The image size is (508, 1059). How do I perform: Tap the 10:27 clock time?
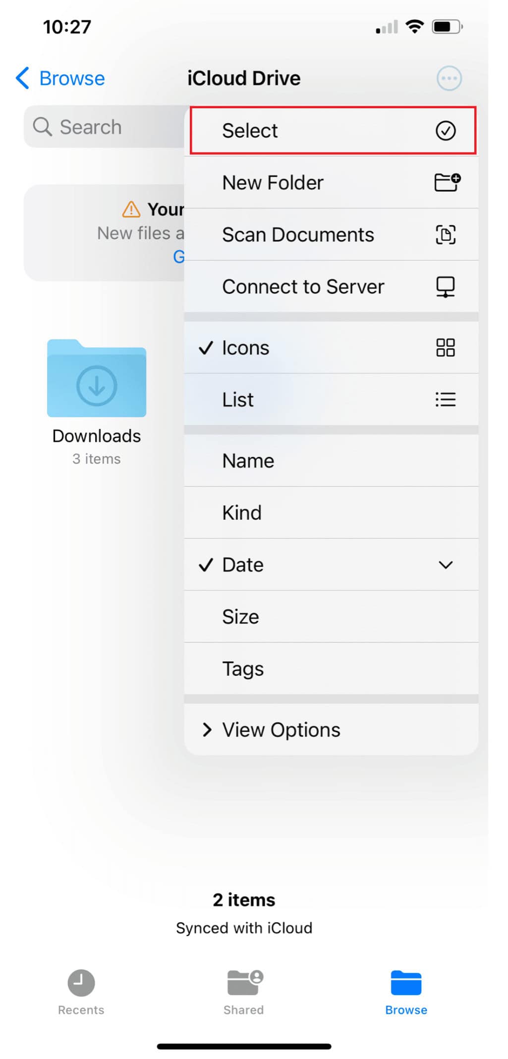(67, 27)
